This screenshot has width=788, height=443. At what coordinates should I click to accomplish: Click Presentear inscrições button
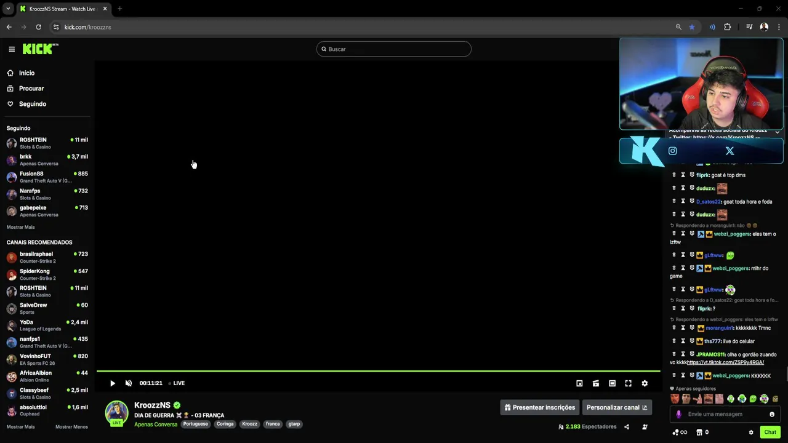539,407
